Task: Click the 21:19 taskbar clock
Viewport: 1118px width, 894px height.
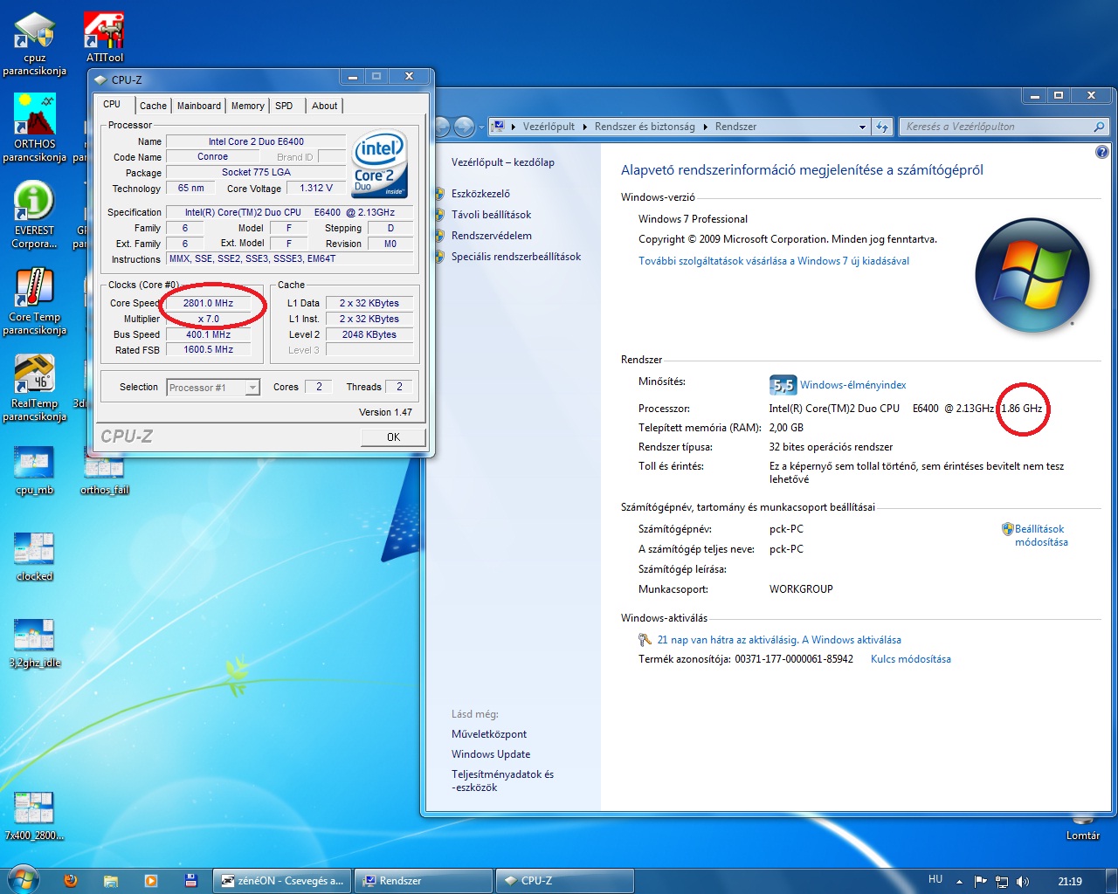Action: point(1070,882)
